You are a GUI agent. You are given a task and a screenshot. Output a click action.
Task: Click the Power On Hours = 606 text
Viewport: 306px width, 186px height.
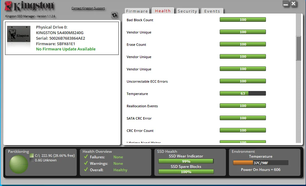(260, 169)
